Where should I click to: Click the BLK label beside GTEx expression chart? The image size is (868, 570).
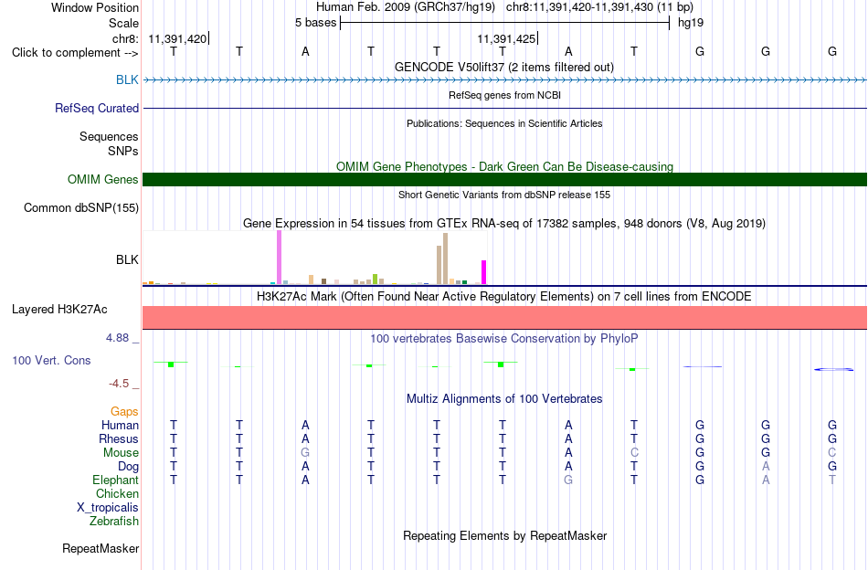(x=127, y=259)
